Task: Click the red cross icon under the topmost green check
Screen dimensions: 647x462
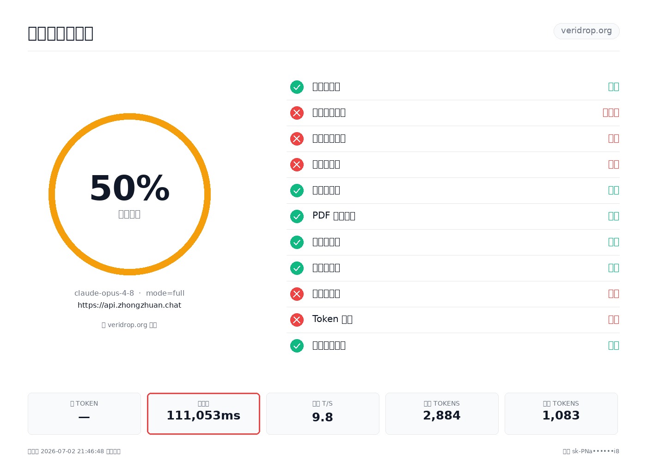Action: [x=297, y=113]
